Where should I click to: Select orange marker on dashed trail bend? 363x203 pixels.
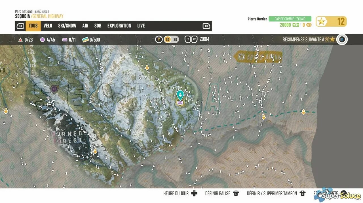(263, 117)
